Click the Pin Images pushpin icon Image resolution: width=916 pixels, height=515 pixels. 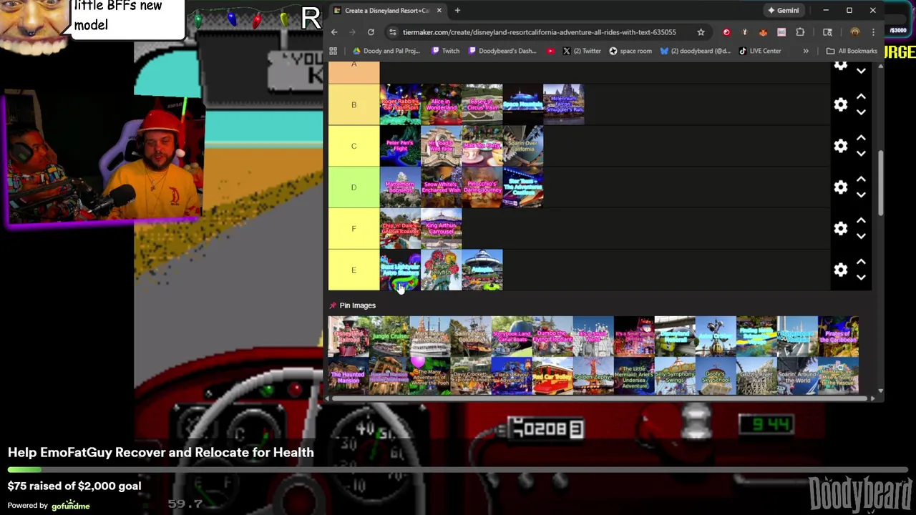tap(333, 305)
